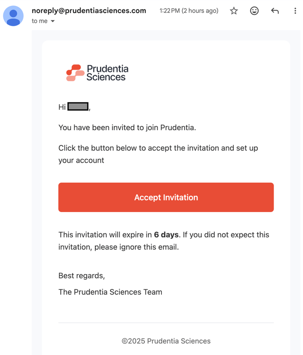Click the "to me" recipient text

click(39, 21)
